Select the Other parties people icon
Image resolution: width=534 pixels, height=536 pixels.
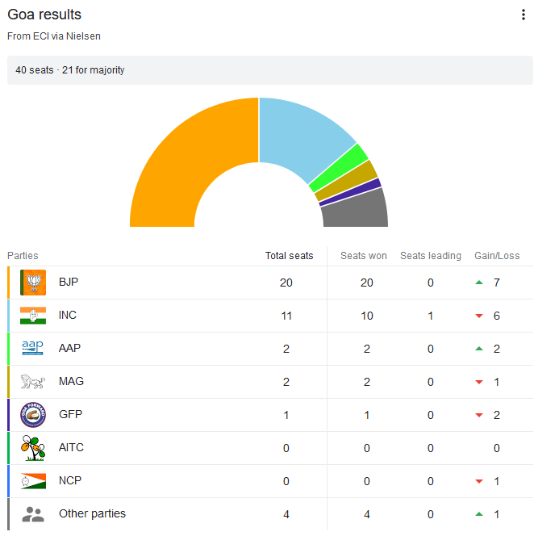pyautogui.click(x=33, y=514)
